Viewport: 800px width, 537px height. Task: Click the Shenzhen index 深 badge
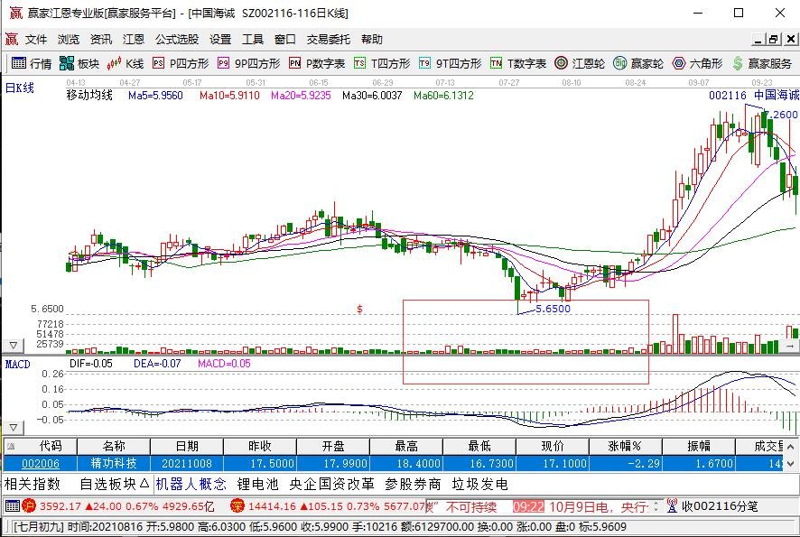point(237,506)
